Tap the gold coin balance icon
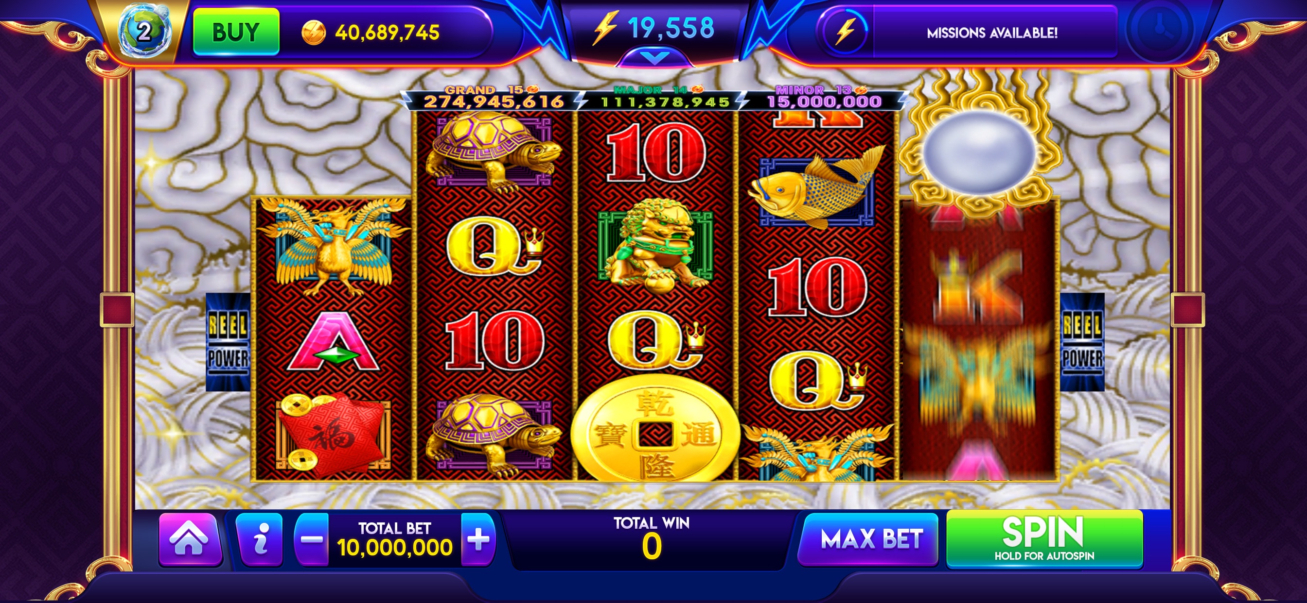Image resolution: width=1307 pixels, height=603 pixels. pyautogui.click(x=313, y=33)
